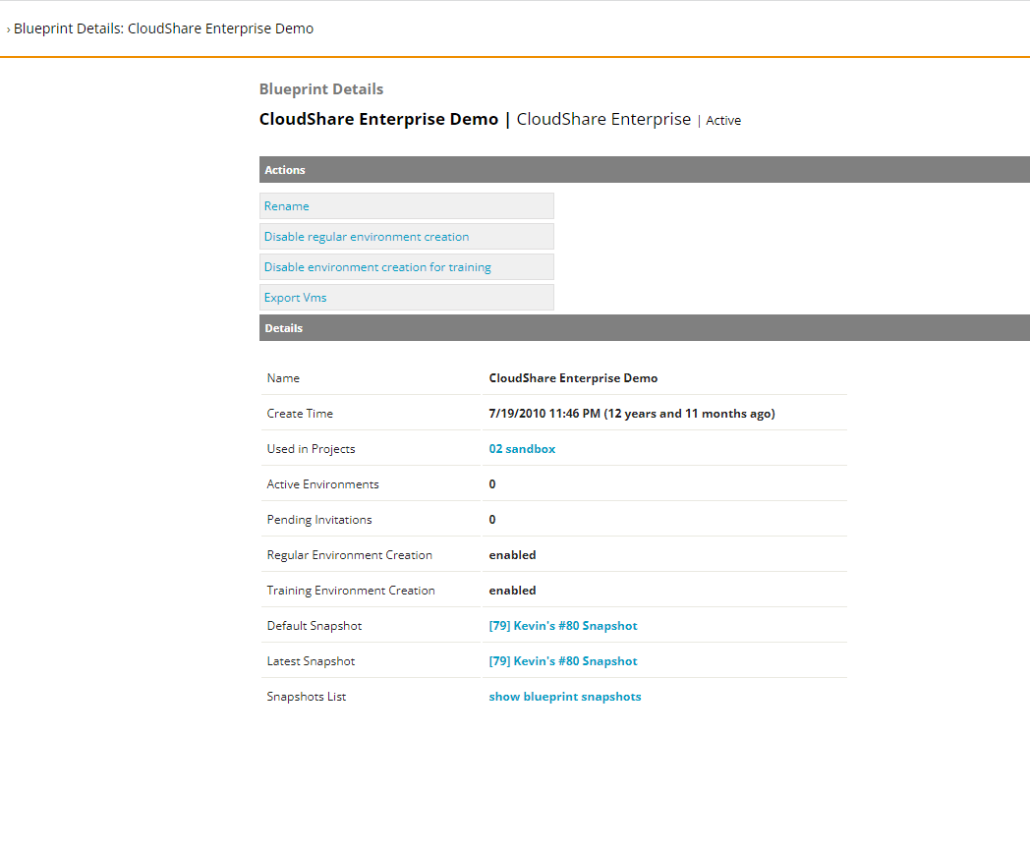Open the Latest Snapshot Kevin's #80 Snapshot link
This screenshot has width=1030, height=849.
[563, 661]
